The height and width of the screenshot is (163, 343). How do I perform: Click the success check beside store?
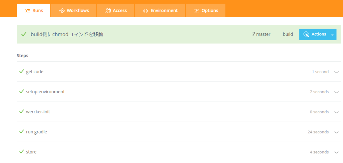point(21,151)
